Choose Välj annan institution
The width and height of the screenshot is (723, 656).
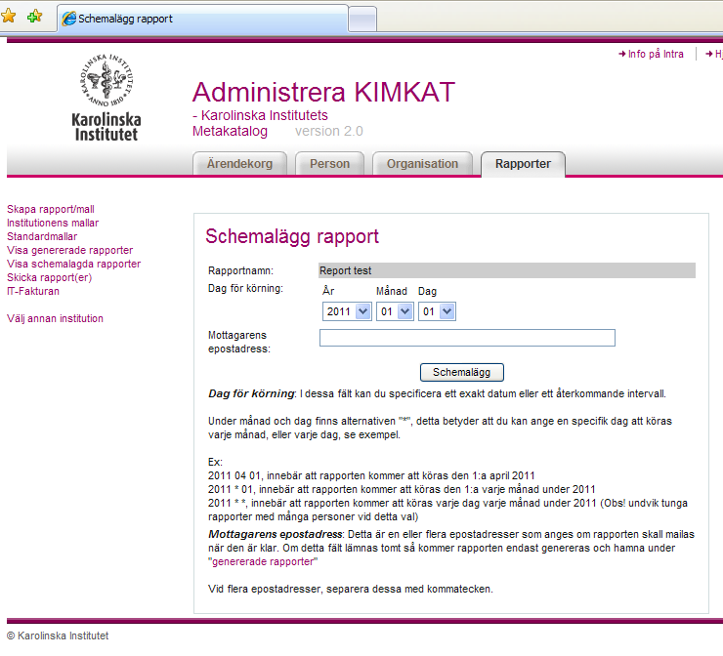(x=55, y=318)
